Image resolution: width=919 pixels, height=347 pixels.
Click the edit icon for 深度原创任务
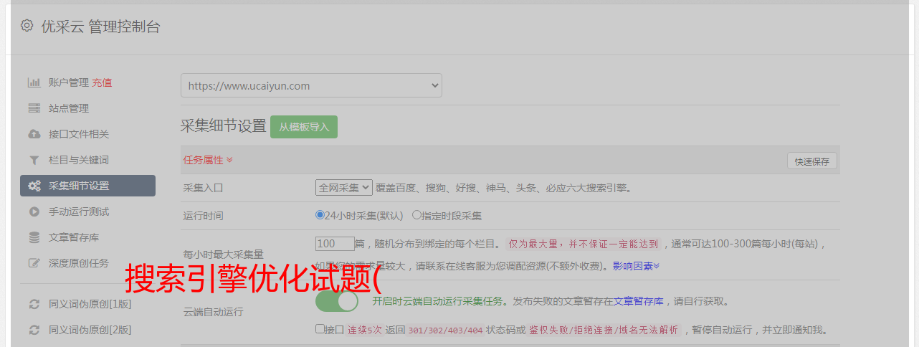pyautogui.click(x=34, y=263)
